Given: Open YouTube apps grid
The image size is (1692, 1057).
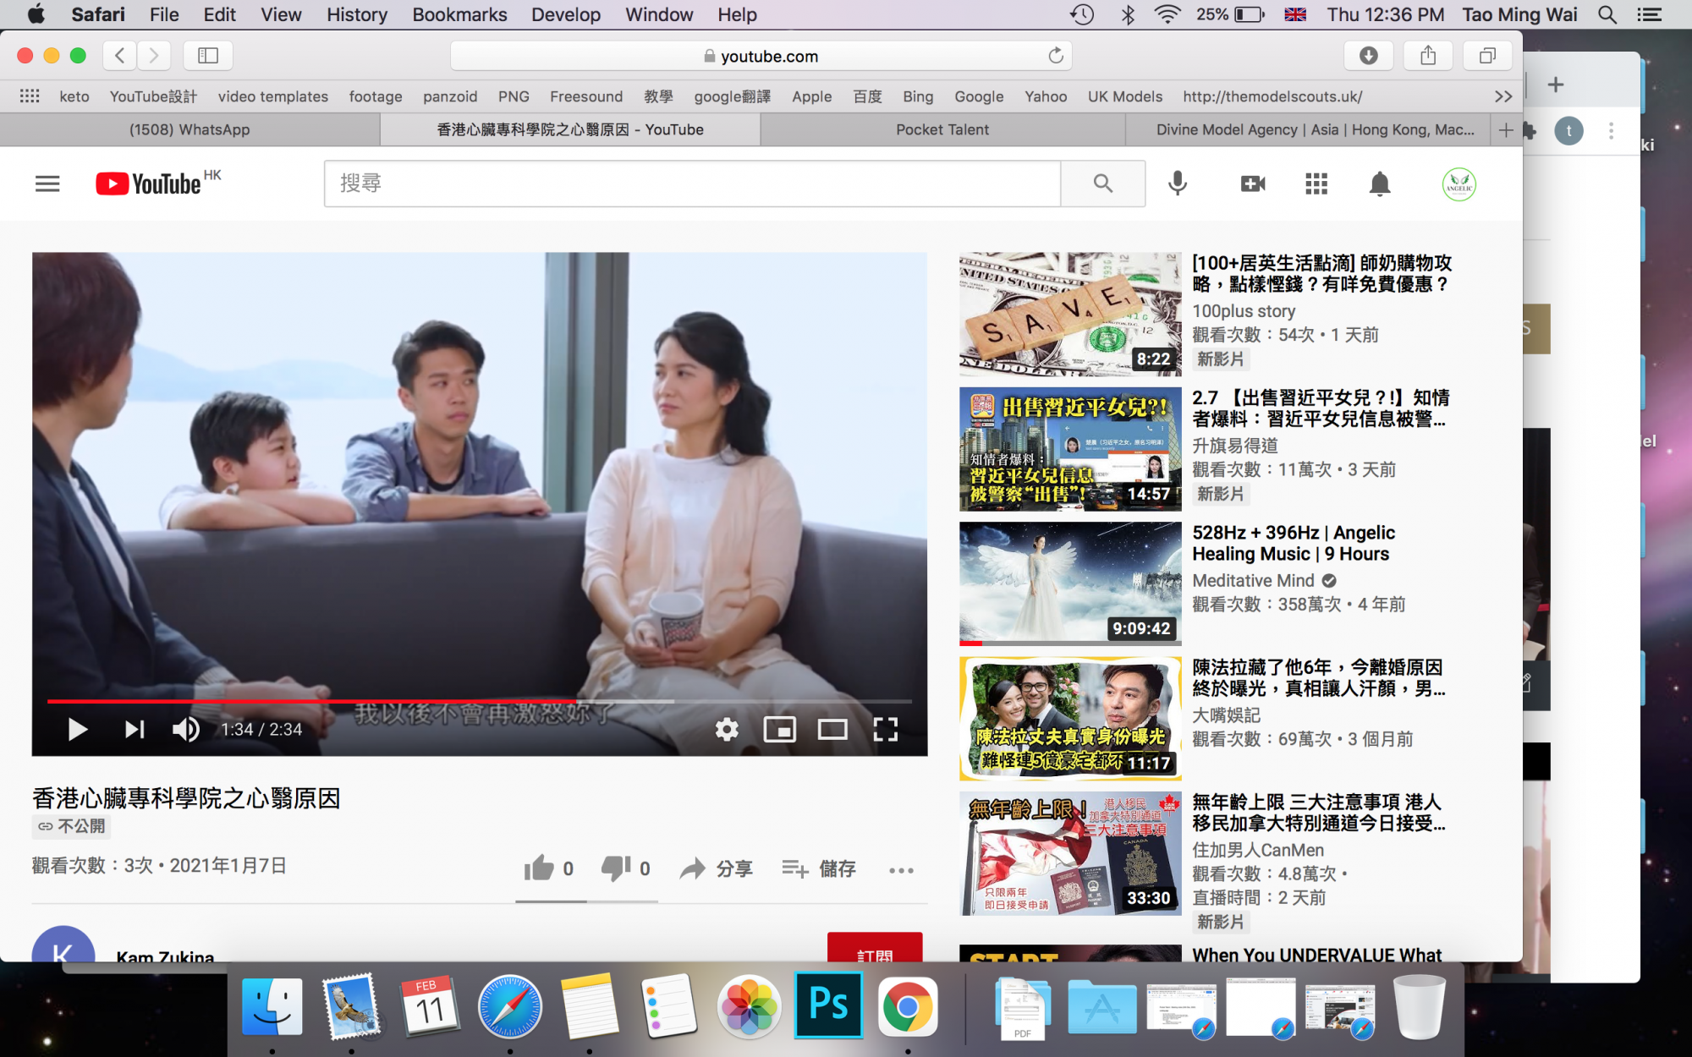Looking at the screenshot, I should click(1316, 183).
